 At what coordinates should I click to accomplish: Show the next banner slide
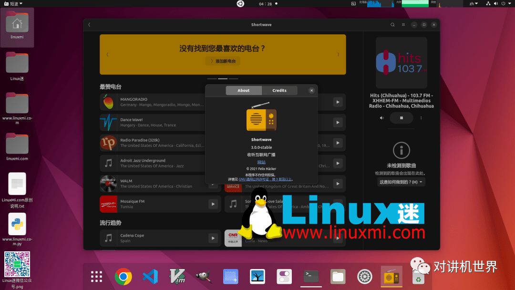(338, 54)
